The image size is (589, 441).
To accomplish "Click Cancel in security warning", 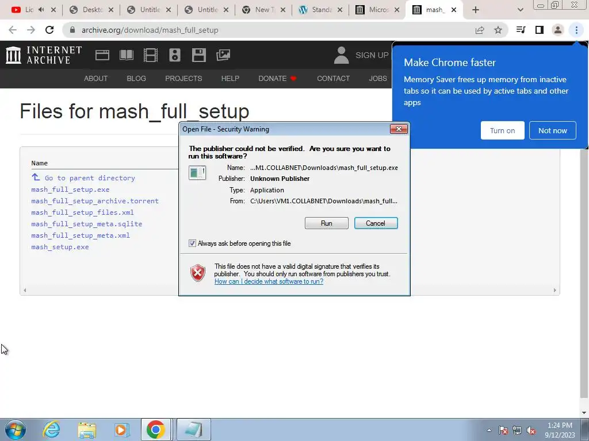I will (x=376, y=223).
